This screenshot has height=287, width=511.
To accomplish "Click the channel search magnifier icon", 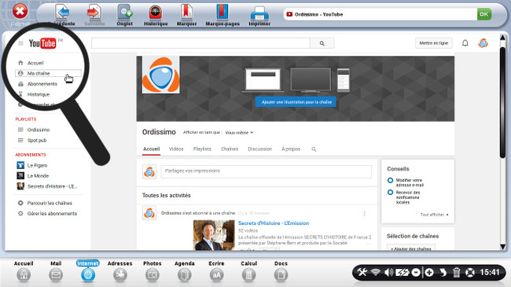I will point(314,149).
